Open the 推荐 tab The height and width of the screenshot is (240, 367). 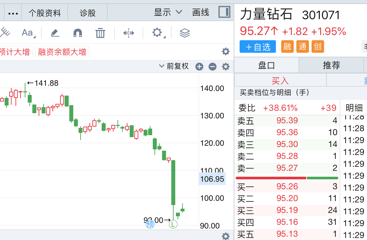[331, 65]
